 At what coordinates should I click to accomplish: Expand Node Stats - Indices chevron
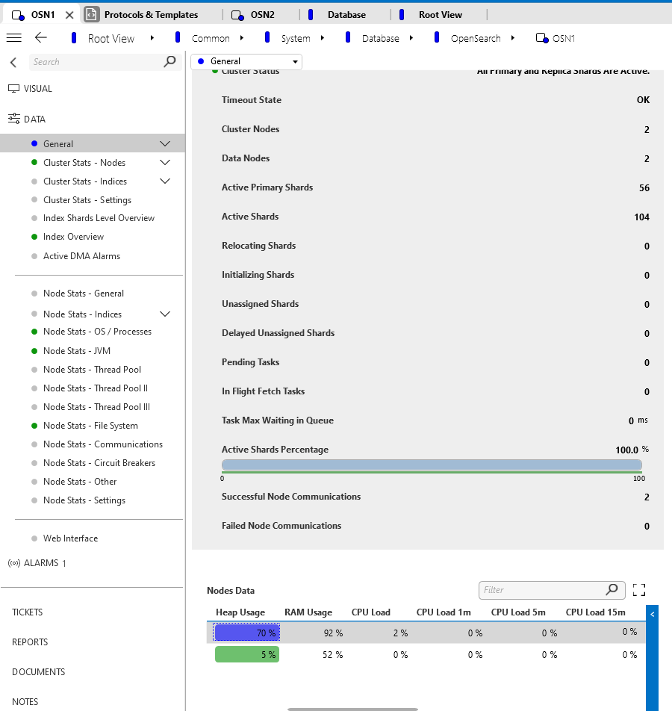click(x=166, y=314)
